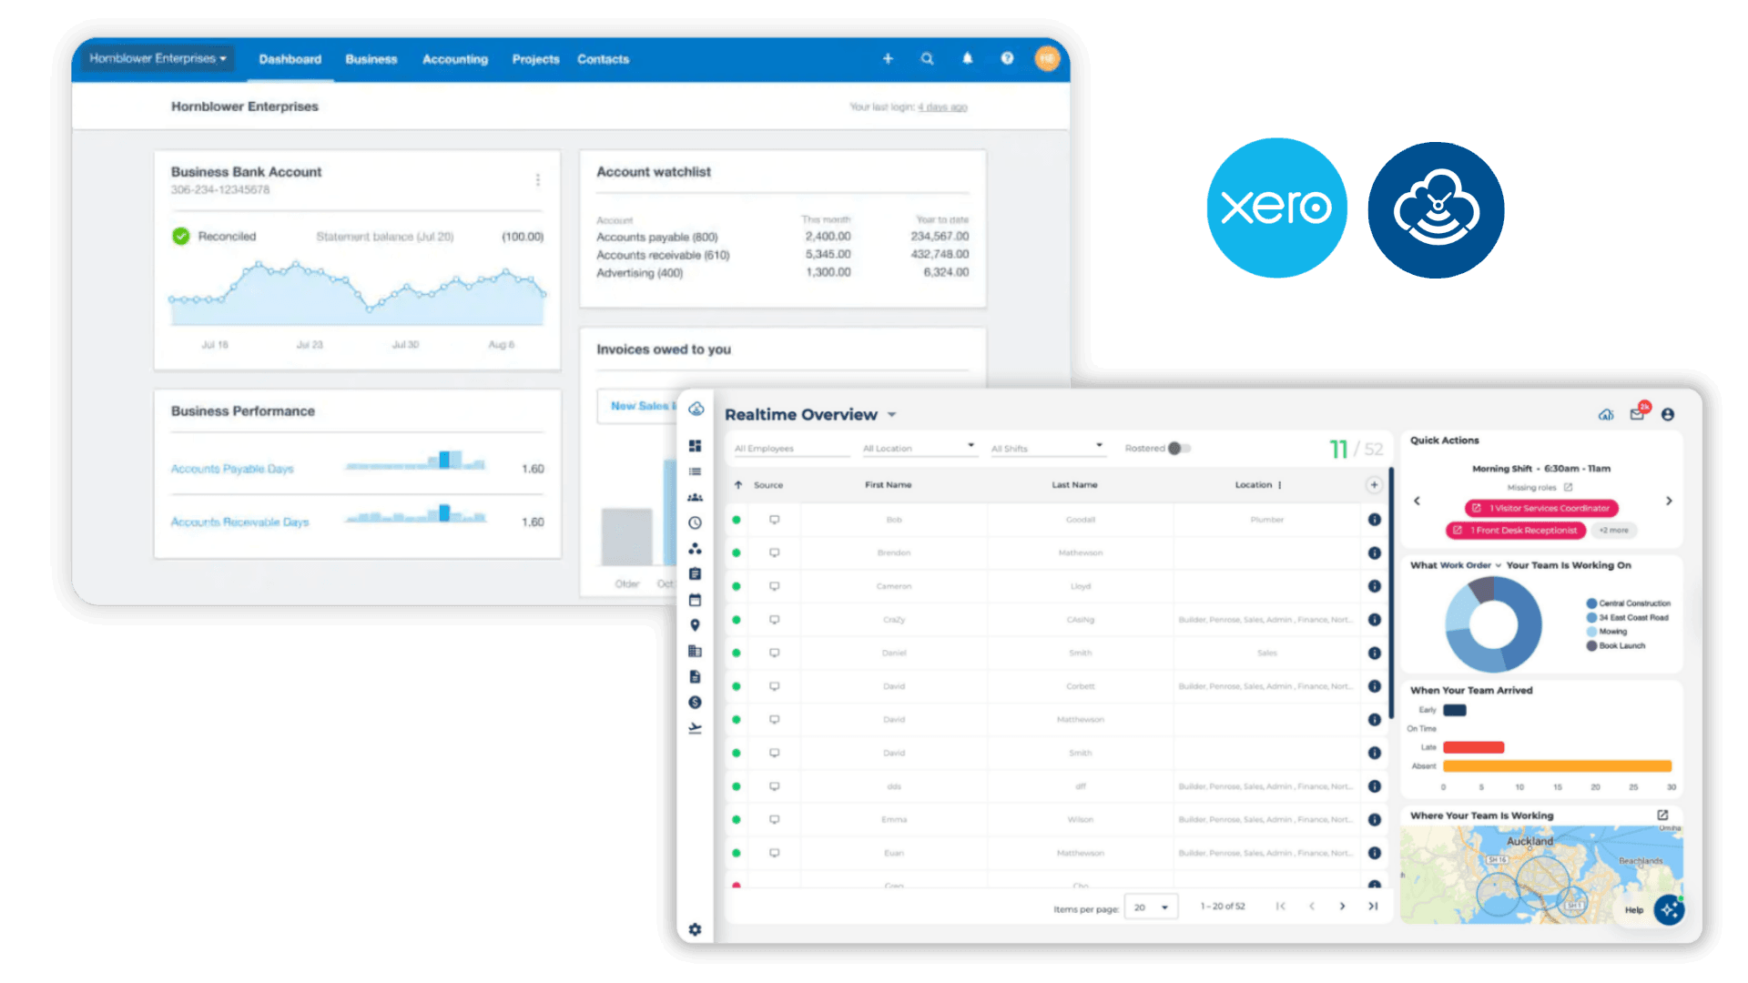The image size is (1748, 983).
Task: Expand the Realtime Overview title dropdown
Action: (892, 415)
